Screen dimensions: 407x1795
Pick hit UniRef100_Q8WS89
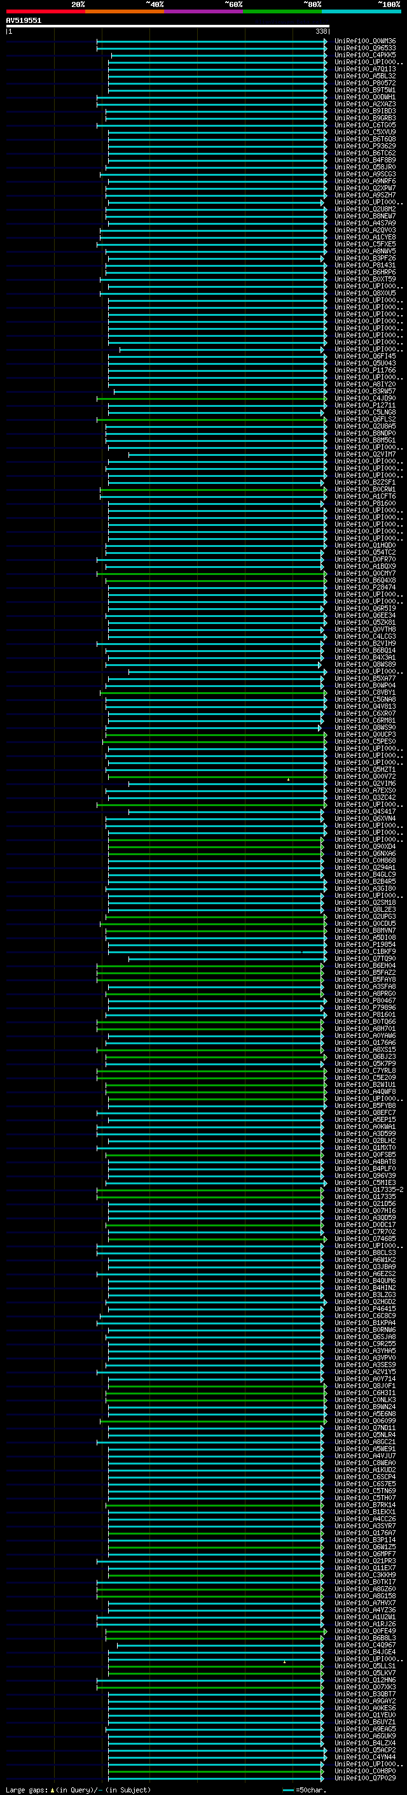(364, 665)
